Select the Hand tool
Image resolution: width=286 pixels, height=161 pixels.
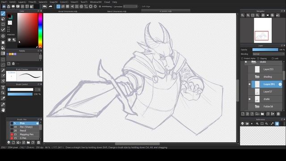pos(3,110)
